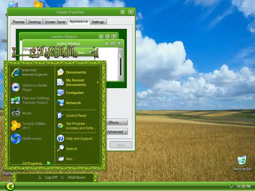Open Control Panel icon

tap(61, 116)
